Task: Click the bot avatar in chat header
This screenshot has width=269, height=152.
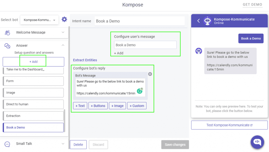Action: (x=208, y=21)
